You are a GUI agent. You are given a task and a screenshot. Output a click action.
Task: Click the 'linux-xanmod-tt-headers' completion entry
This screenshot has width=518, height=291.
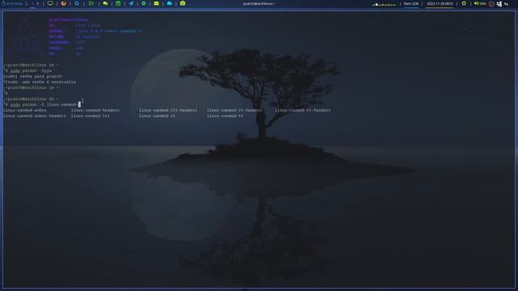[x=302, y=110]
